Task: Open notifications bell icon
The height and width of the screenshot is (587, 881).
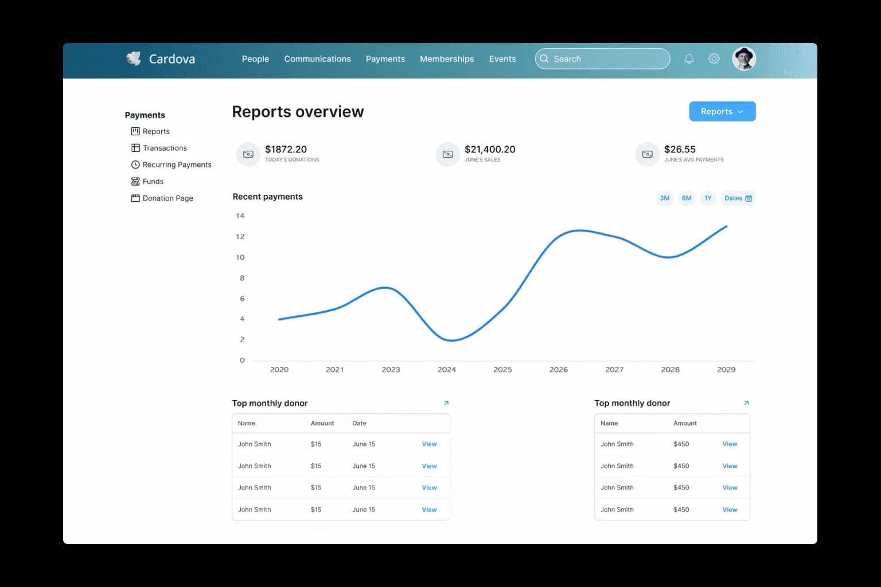Action: [x=689, y=58]
